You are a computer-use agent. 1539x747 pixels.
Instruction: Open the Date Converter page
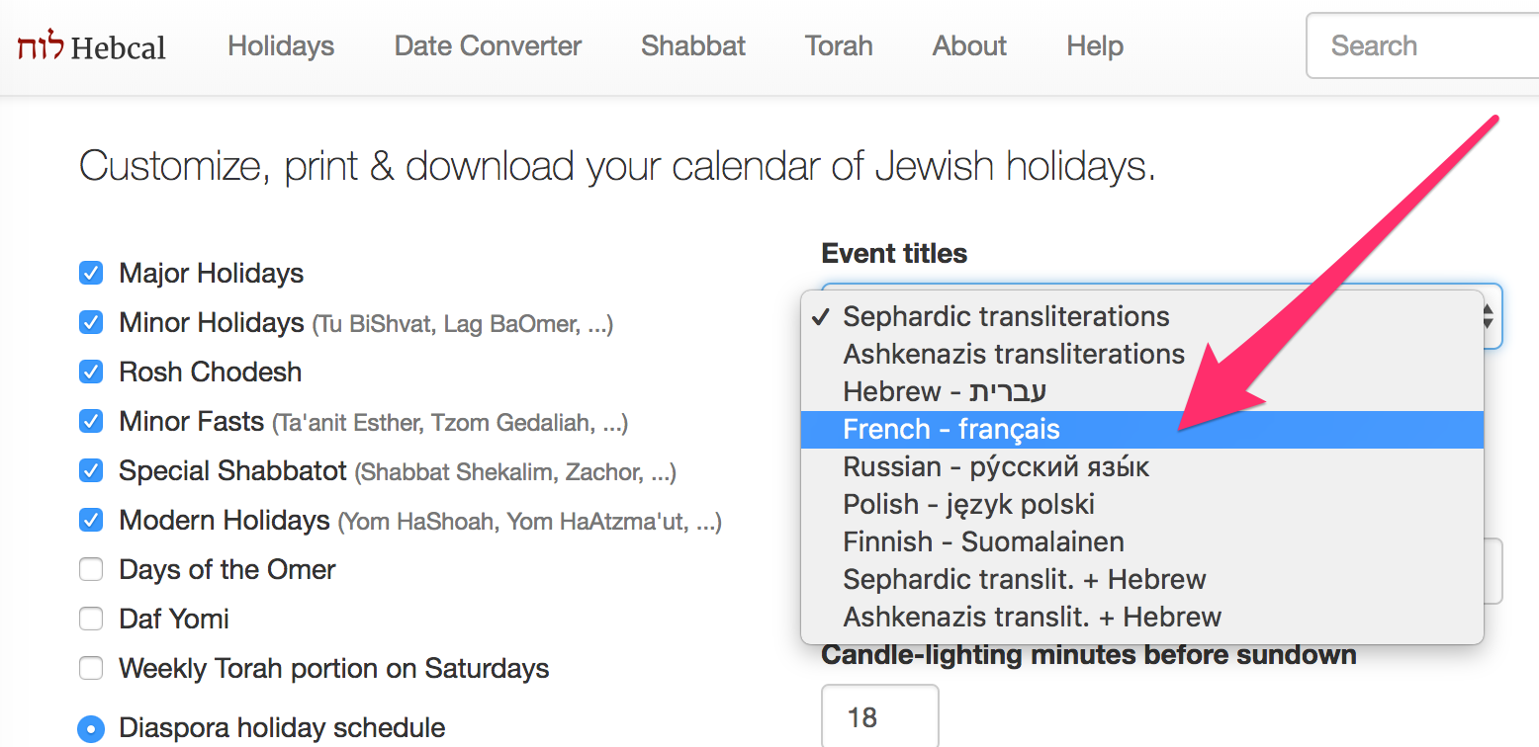coord(487,45)
